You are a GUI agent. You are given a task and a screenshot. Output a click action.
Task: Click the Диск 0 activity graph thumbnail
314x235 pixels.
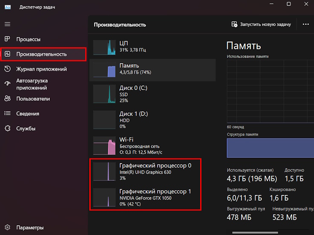click(104, 94)
